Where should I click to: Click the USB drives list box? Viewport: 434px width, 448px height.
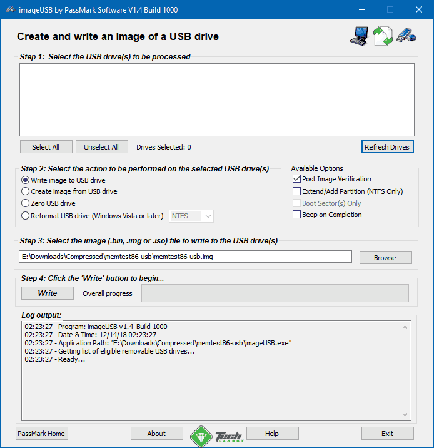(217, 99)
